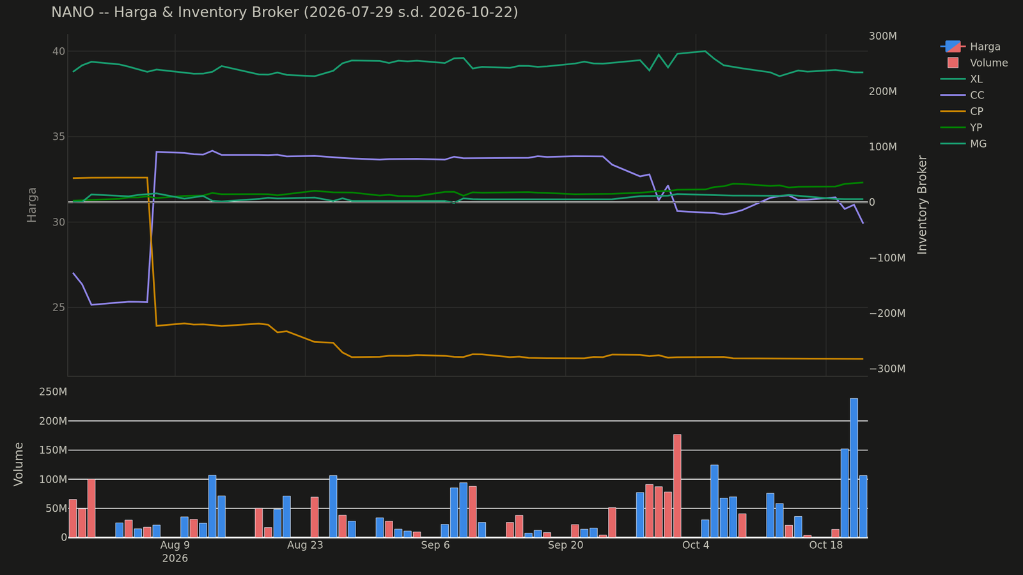Click the tallest red volume bar
This screenshot has height=575, width=1023.
click(677, 486)
